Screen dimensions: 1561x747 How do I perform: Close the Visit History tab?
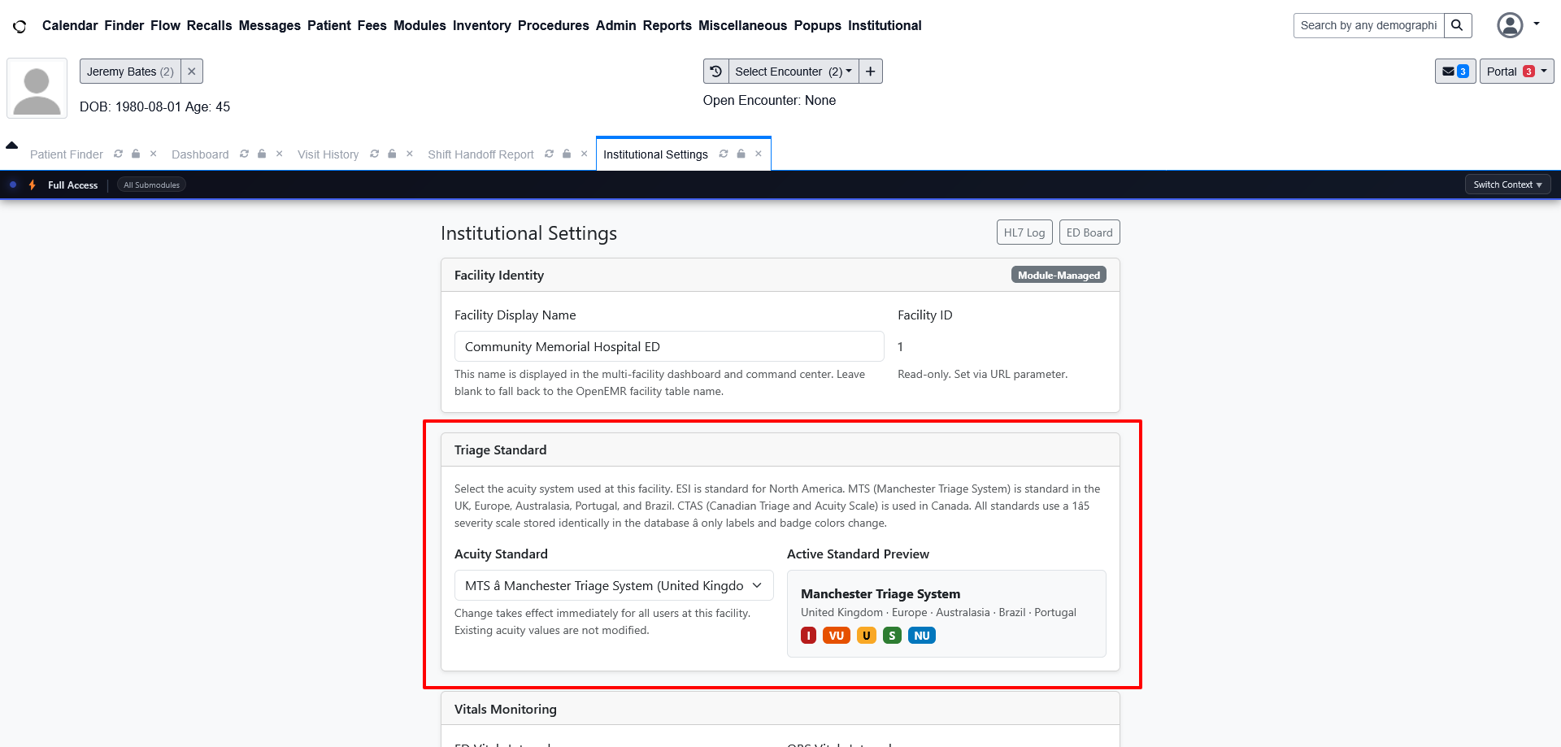410,154
